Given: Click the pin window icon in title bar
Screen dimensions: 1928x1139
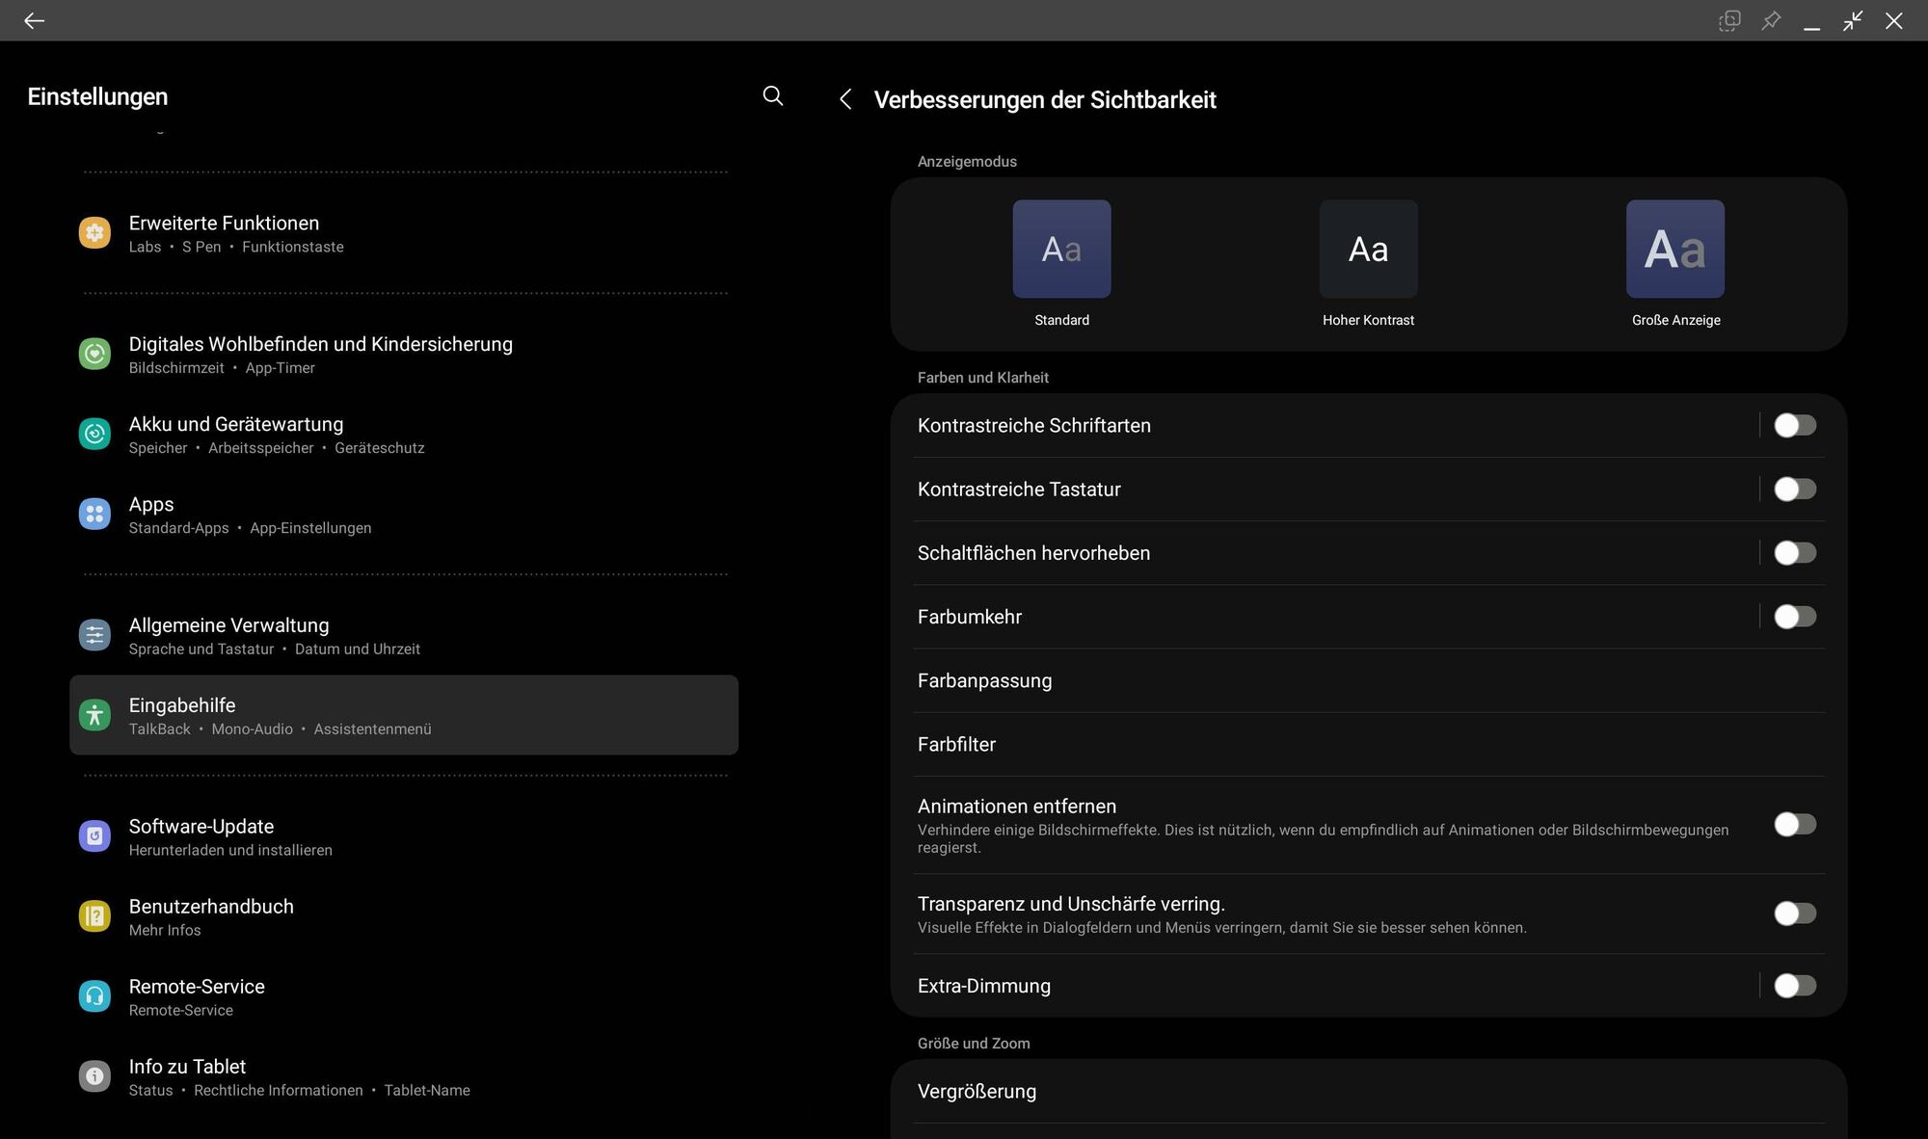Looking at the screenshot, I should (x=1771, y=20).
